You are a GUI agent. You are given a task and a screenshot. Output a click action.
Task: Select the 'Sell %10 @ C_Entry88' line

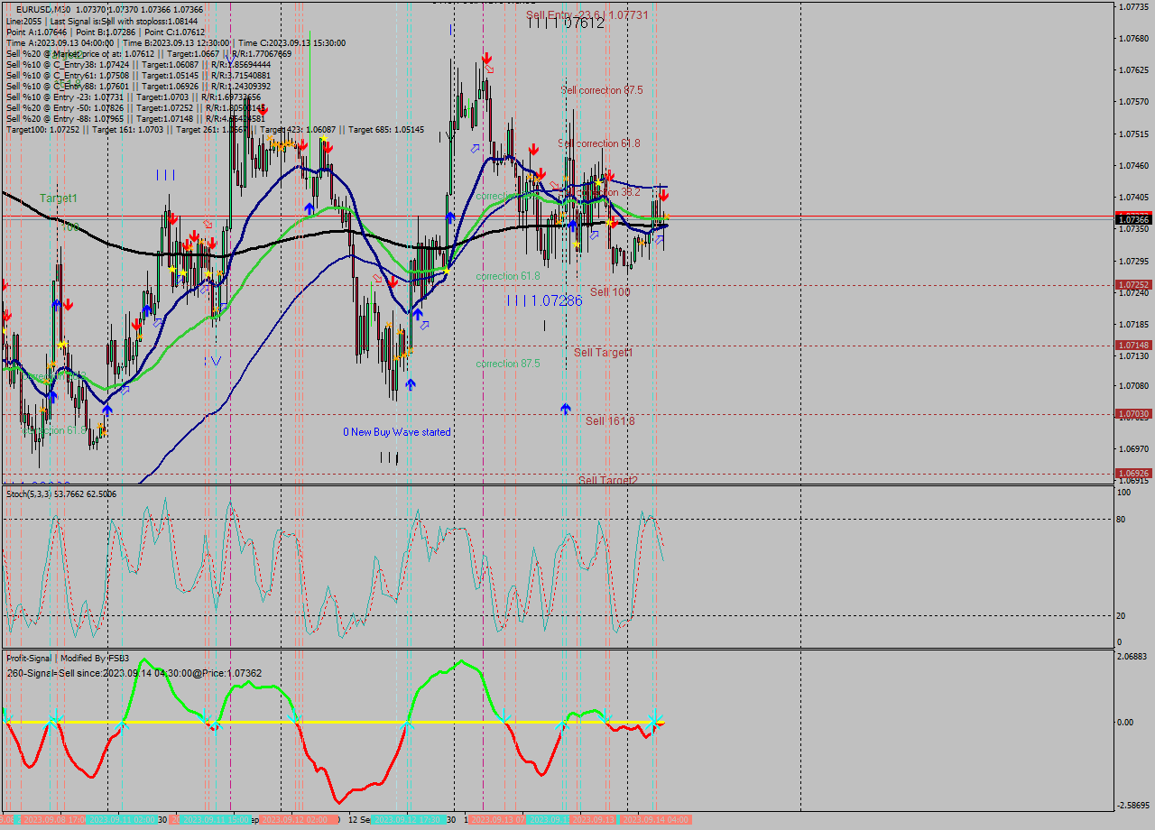(138, 86)
